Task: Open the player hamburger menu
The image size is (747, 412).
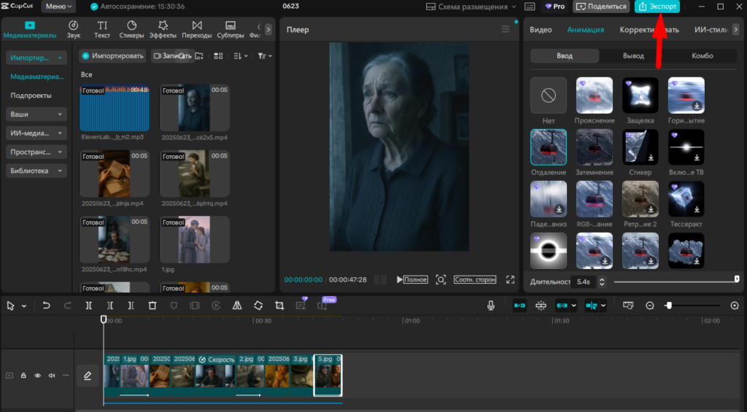Action: (x=506, y=29)
